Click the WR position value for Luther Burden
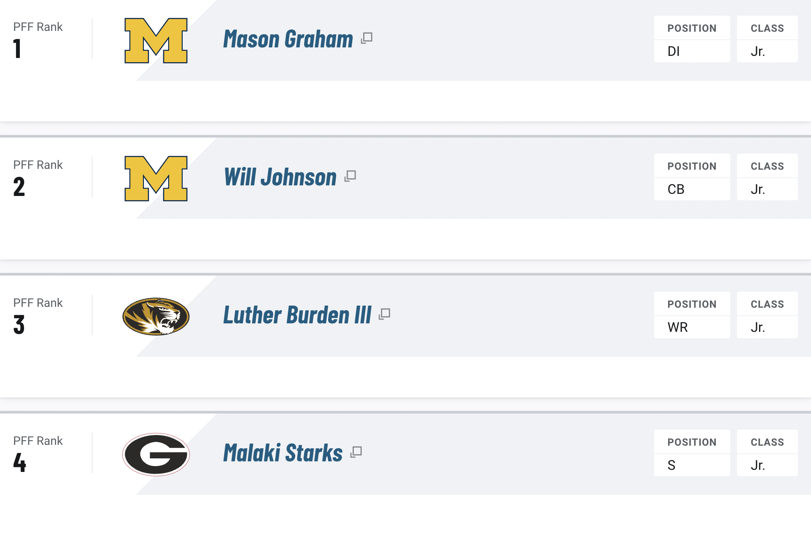This screenshot has height=535, width=811. click(677, 328)
